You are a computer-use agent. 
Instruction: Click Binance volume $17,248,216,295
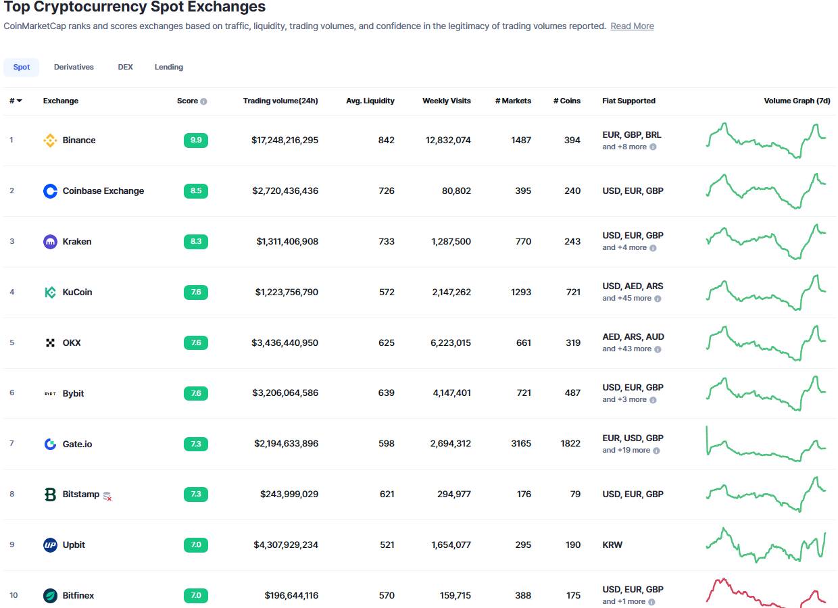click(x=285, y=141)
